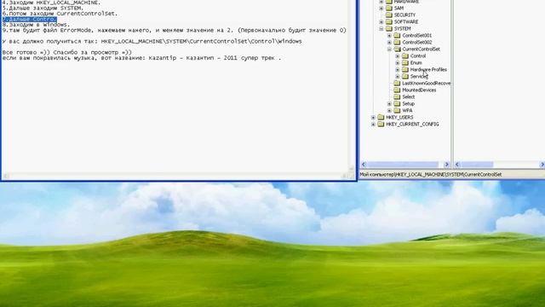Click the SAM folder icon in registry tree
545x307 pixels.
[x=389, y=8]
